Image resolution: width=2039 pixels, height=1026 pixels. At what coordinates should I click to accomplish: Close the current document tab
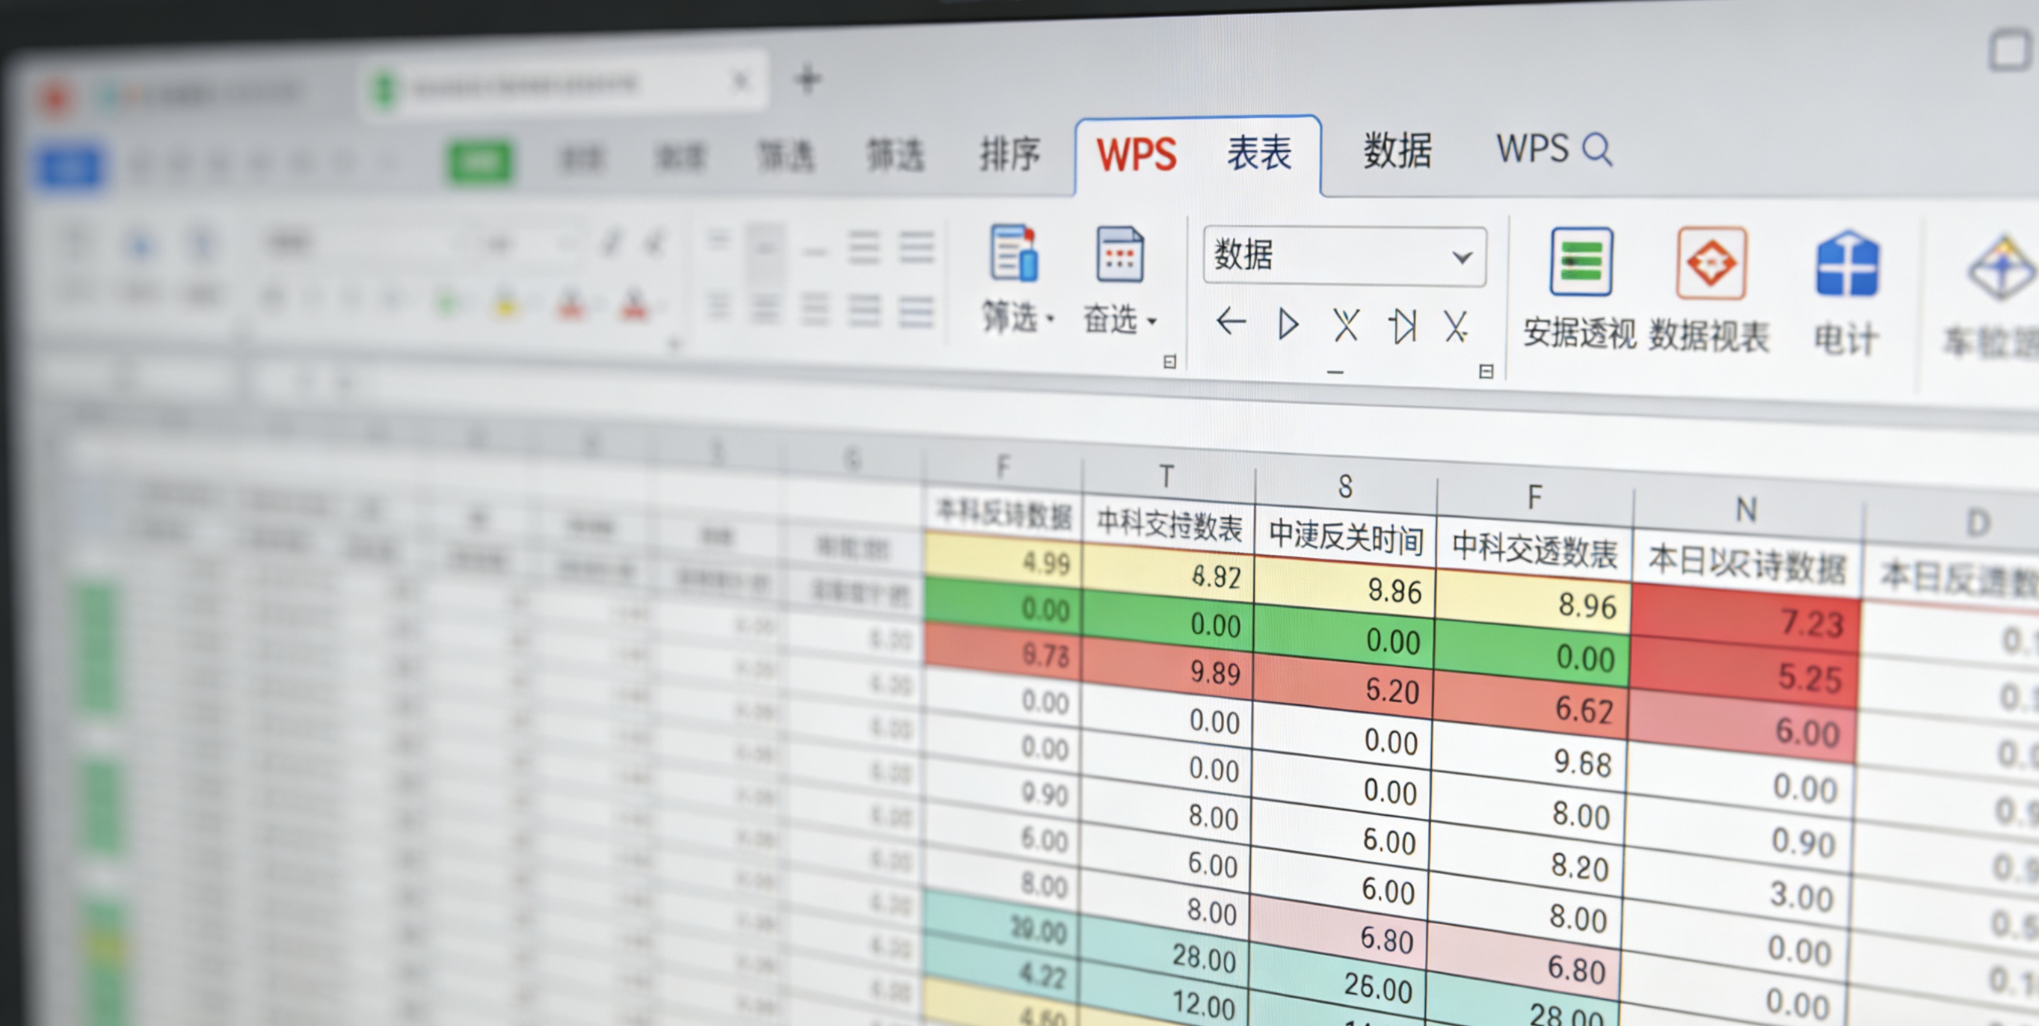tap(741, 80)
